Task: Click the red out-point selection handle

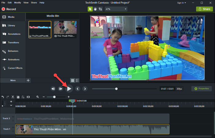Action: pos(76,101)
